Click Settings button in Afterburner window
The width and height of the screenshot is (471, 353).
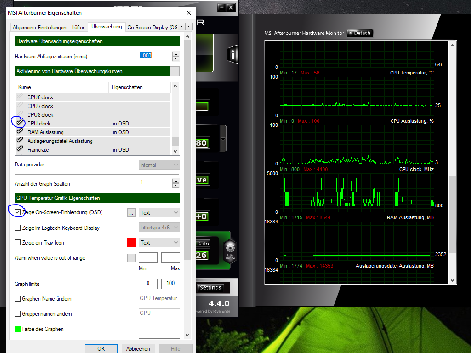pyautogui.click(x=210, y=288)
